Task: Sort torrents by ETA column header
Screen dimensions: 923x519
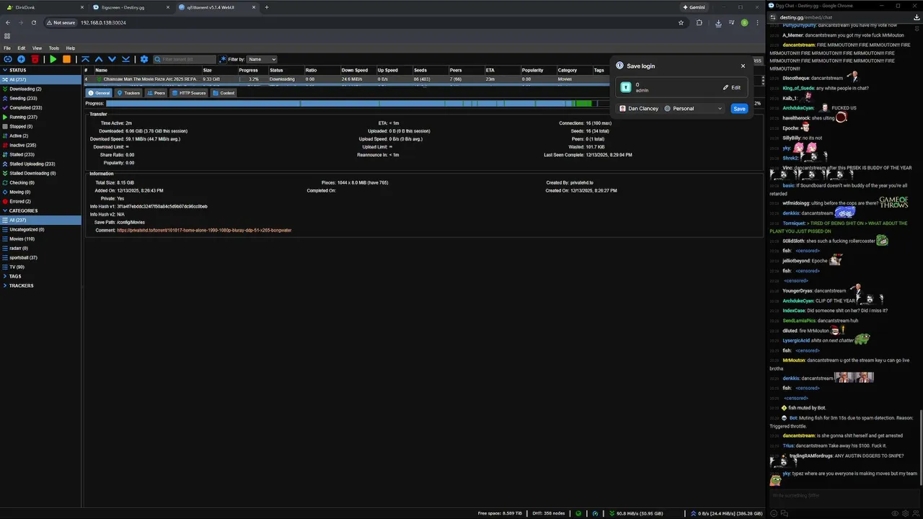Action: click(x=502, y=71)
